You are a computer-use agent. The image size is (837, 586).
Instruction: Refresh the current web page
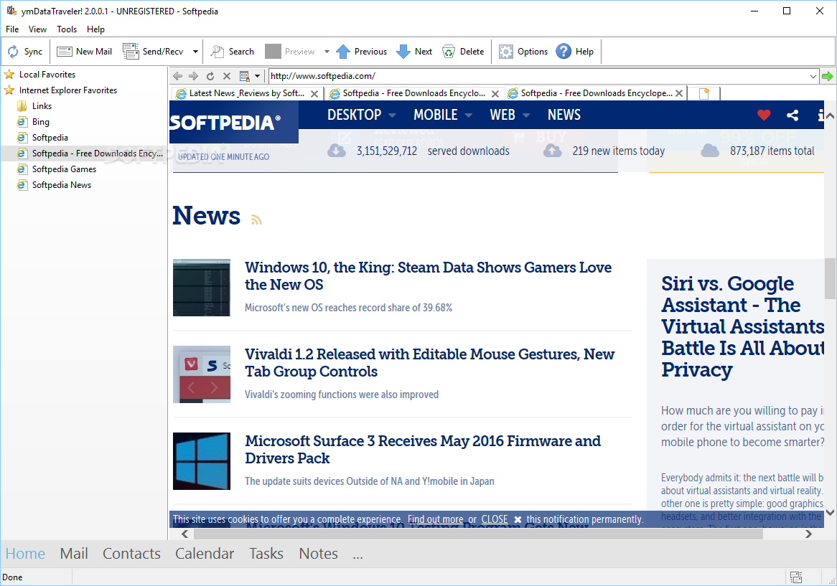tap(210, 76)
